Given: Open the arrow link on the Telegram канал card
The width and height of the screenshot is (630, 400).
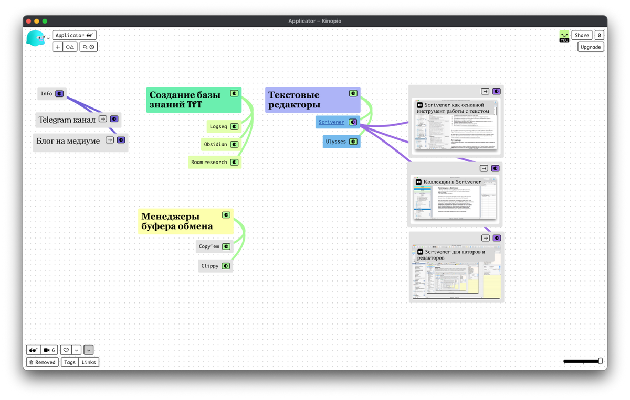Looking at the screenshot, I should (x=103, y=119).
